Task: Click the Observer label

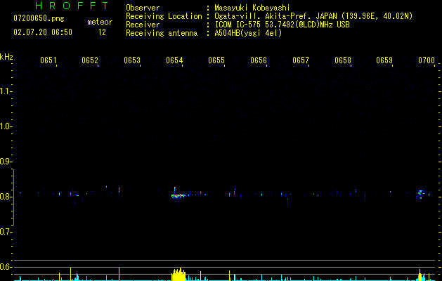Action: [143, 8]
